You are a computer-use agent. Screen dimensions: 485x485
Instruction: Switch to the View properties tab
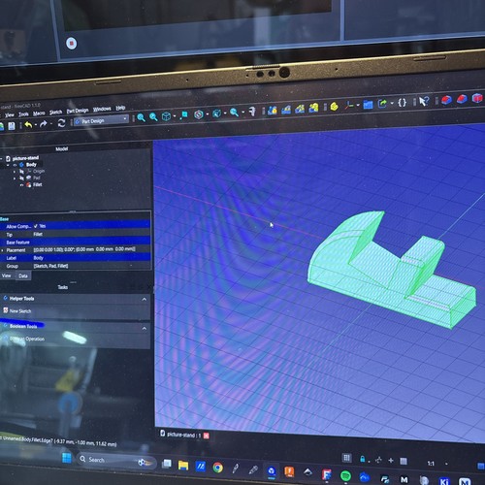pyautogui.click(x=7, y=275)
